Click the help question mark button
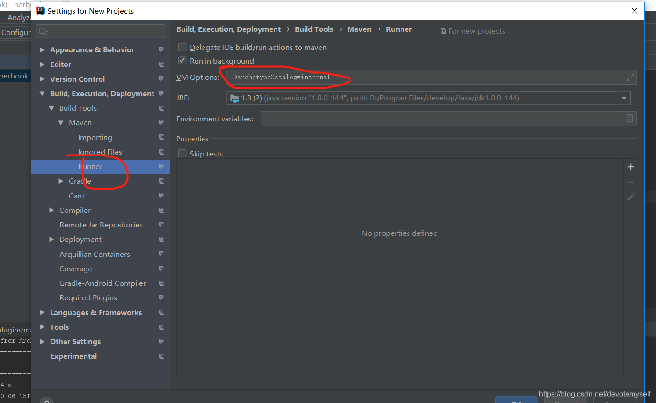This screenshot has height=403, width=656. tap(46, 401)
